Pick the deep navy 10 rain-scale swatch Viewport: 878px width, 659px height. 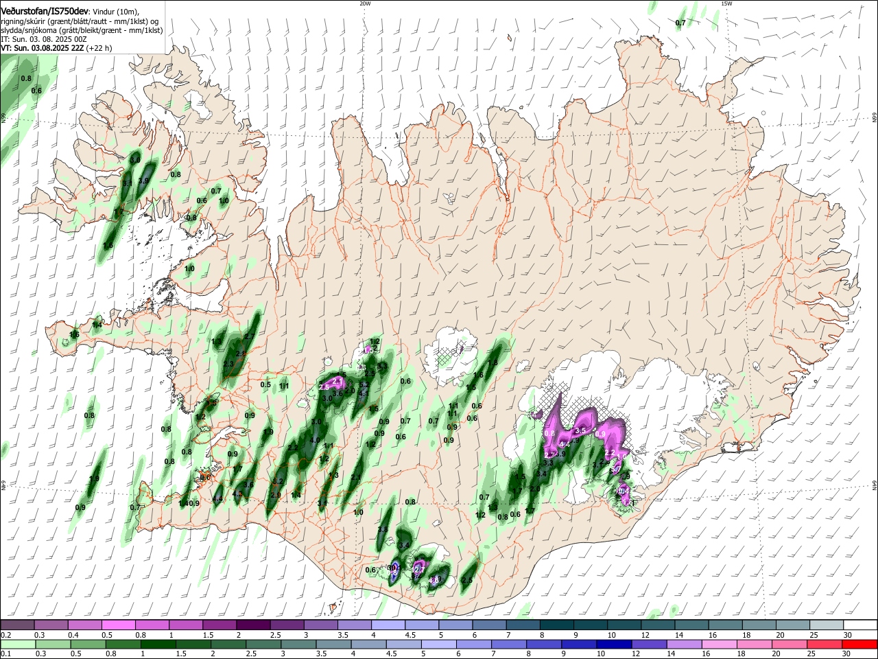coord(614,645)
